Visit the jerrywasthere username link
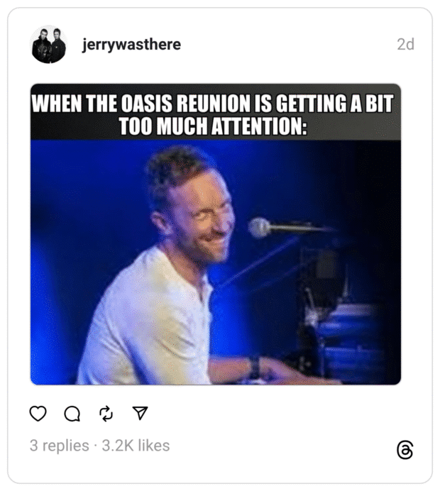The image size is (440, 491). [x=131, y=45]
